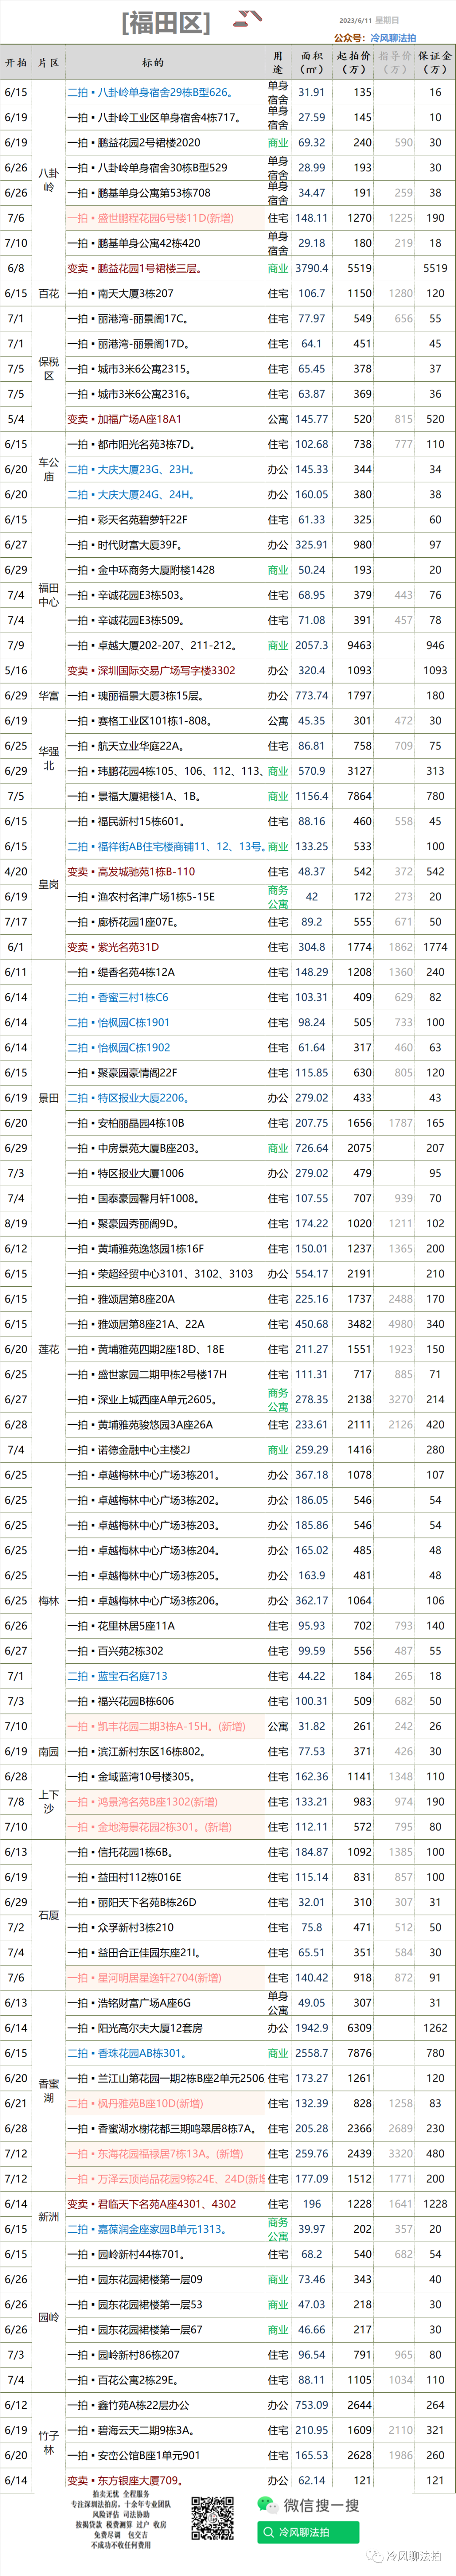Click the 指导价(万) column header
This screenshot has height=2576, width=456.
click(x=395, y=62)
